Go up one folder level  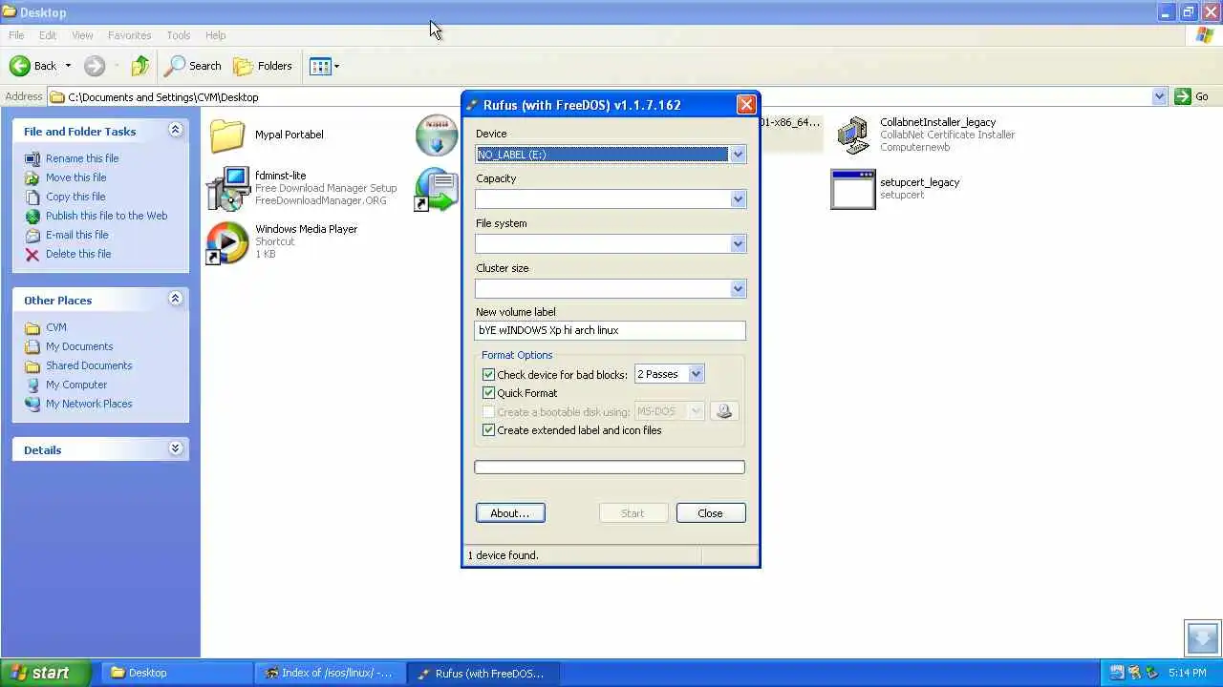click(x=140, y=66)
